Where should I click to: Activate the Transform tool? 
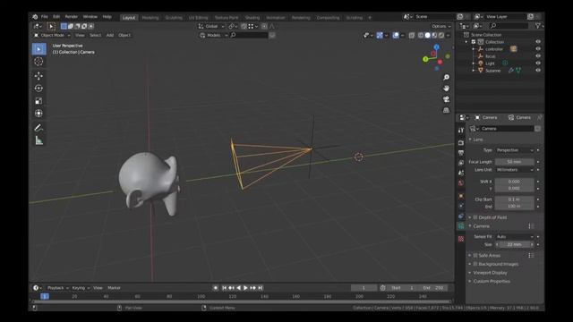38,114
